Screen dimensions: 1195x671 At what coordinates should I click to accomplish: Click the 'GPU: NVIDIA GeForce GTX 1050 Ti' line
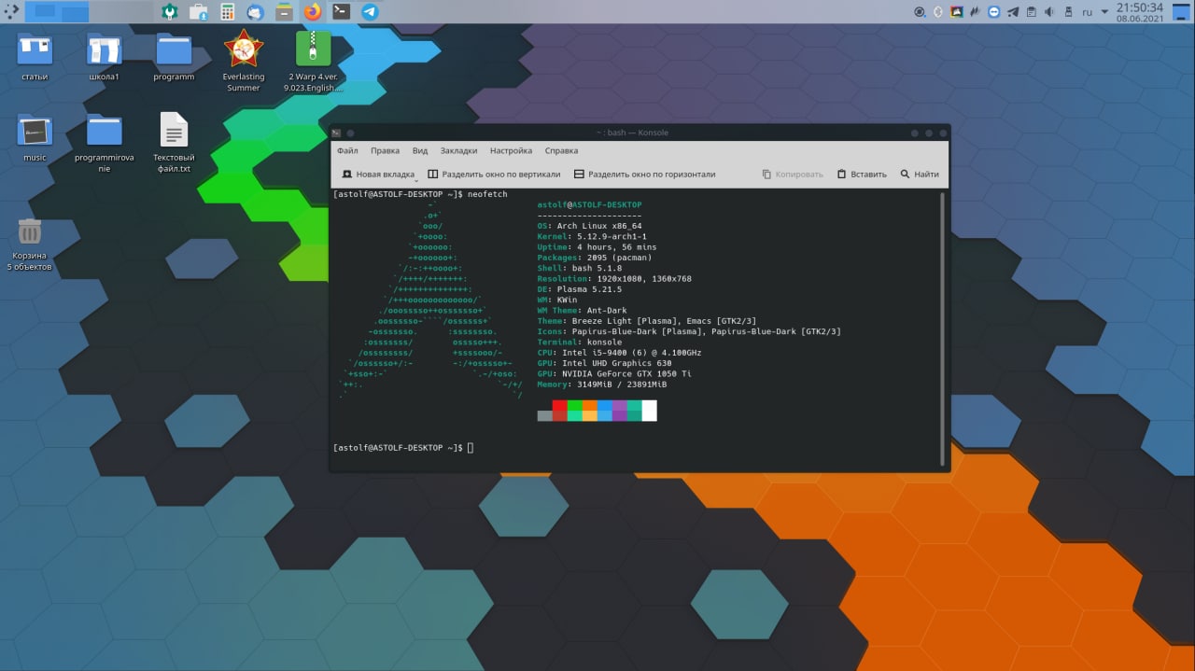(614, 374)
